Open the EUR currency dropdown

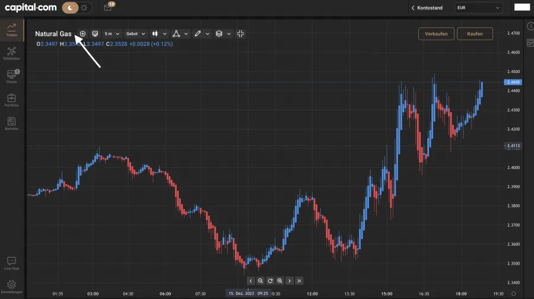478,8
